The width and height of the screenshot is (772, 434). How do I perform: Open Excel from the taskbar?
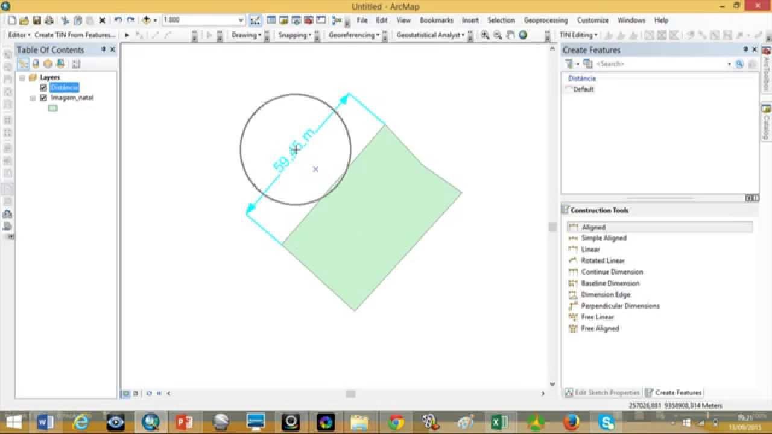tap(500, 422)
